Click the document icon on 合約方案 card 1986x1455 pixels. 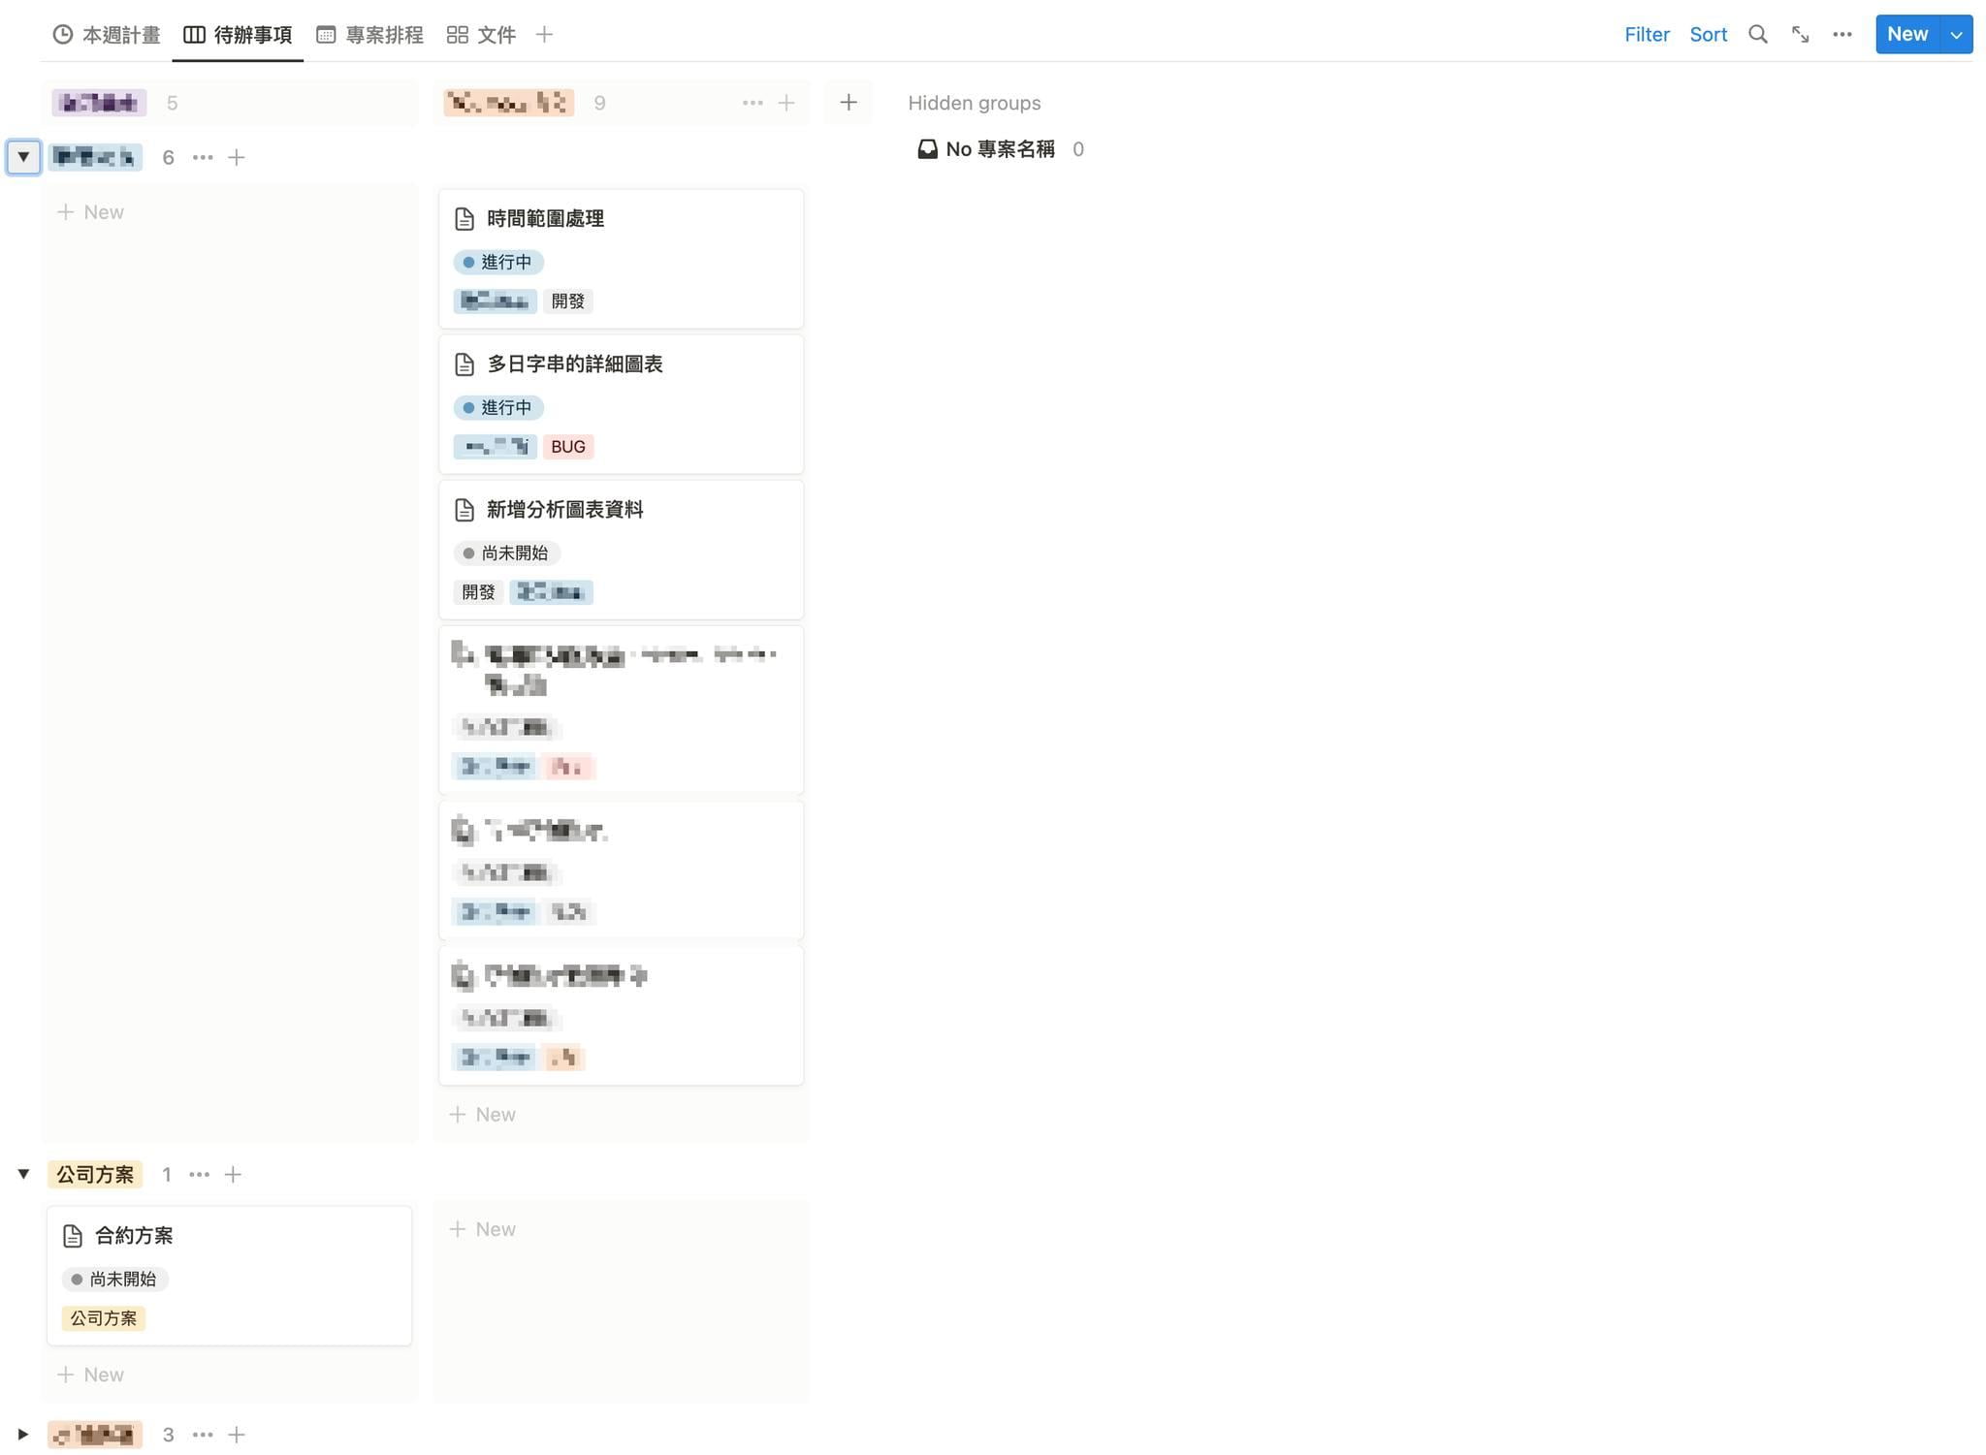coord(72,1235)
